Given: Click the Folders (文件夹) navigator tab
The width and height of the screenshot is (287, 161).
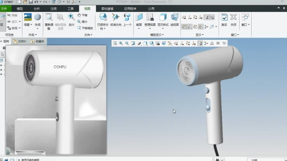Looking at the screenshot, I should tap(19, 42).
